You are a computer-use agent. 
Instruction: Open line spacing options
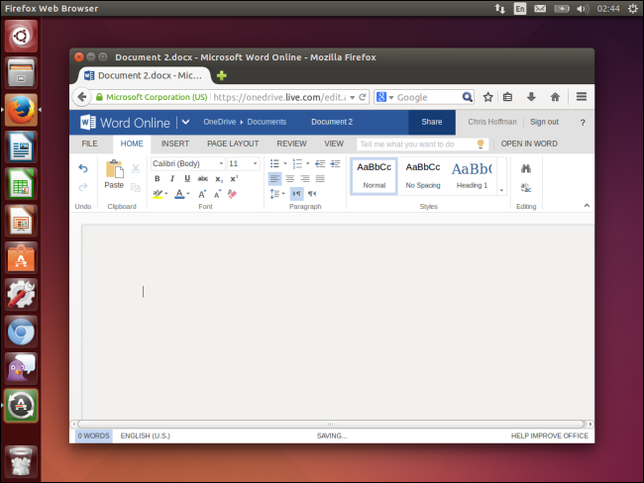click(277, 194)
